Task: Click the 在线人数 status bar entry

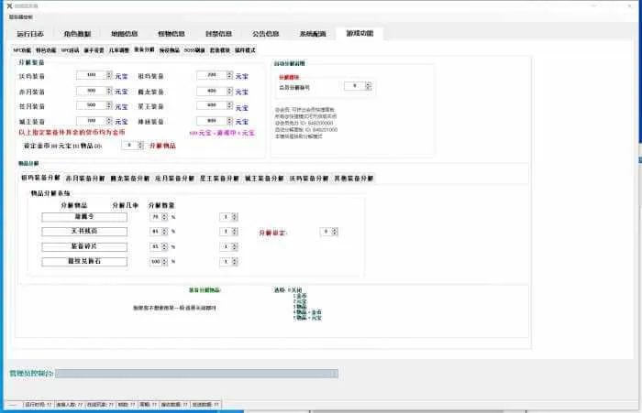Action: tap(70, 405)
